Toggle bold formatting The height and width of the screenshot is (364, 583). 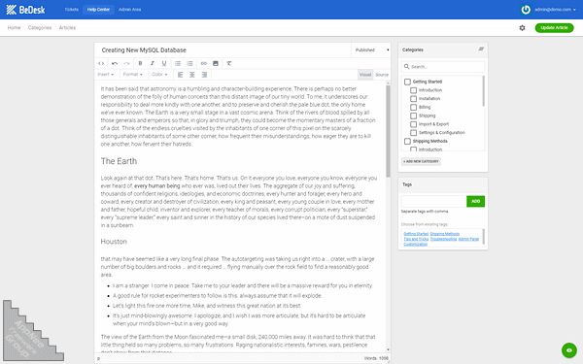(140, 63)
